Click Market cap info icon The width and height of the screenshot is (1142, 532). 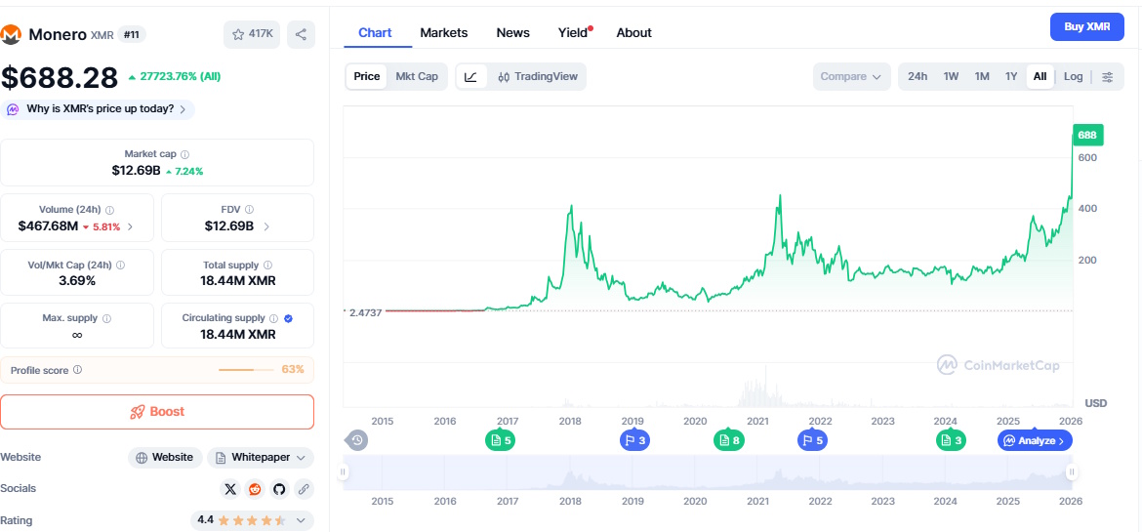click(x=185, y=154)
